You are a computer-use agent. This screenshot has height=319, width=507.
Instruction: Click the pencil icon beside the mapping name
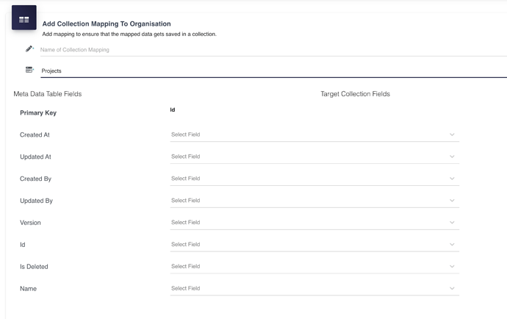29,49
